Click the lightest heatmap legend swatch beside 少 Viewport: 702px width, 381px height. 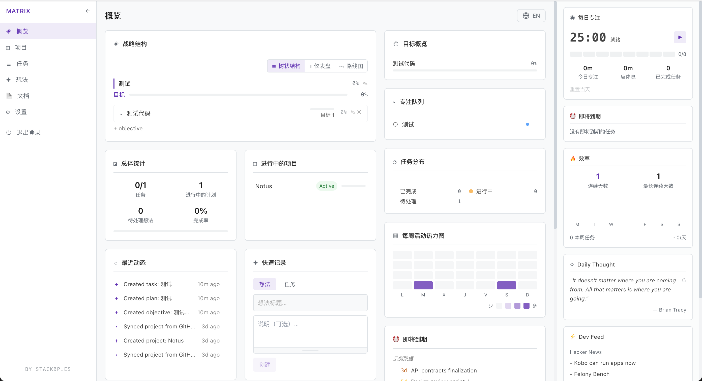tap(499, 306)
